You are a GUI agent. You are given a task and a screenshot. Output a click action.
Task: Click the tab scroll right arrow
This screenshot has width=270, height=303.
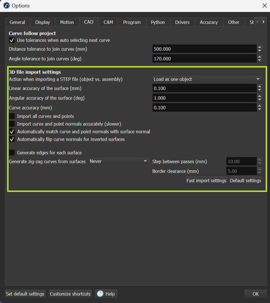coord(264,22)
